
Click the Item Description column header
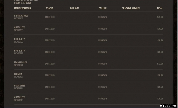tap(23, 9)
